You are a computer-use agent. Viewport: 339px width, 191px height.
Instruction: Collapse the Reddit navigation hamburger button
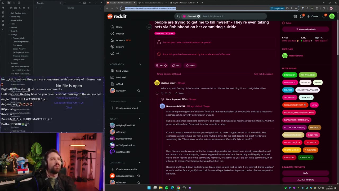(149, 27)
